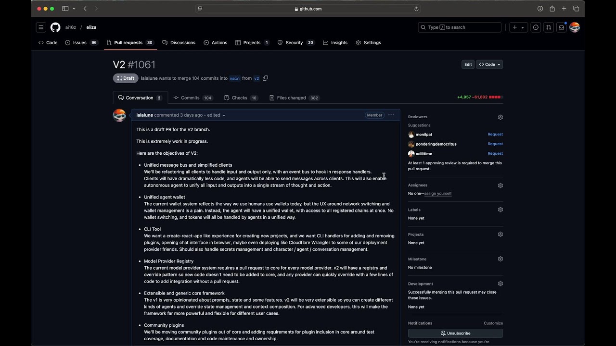Open the Security tab
The height and width of the screenshot is (346, 616).
click(x=296, y=43)
